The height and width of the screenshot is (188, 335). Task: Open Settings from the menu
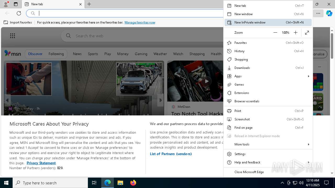(x=268, y=154)
